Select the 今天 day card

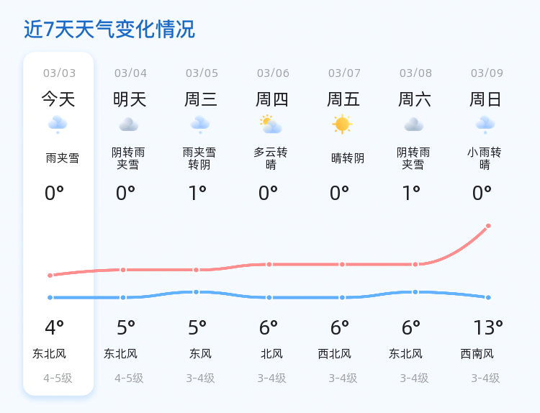(x=58, y=223)
